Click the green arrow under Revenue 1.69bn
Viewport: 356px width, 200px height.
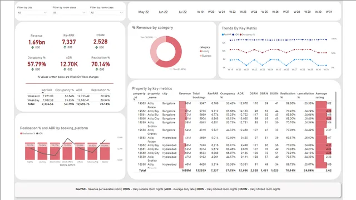coord(32,47)
